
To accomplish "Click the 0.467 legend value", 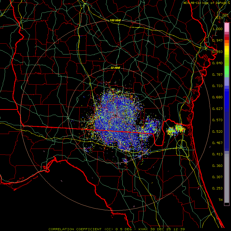I will 217,143.
